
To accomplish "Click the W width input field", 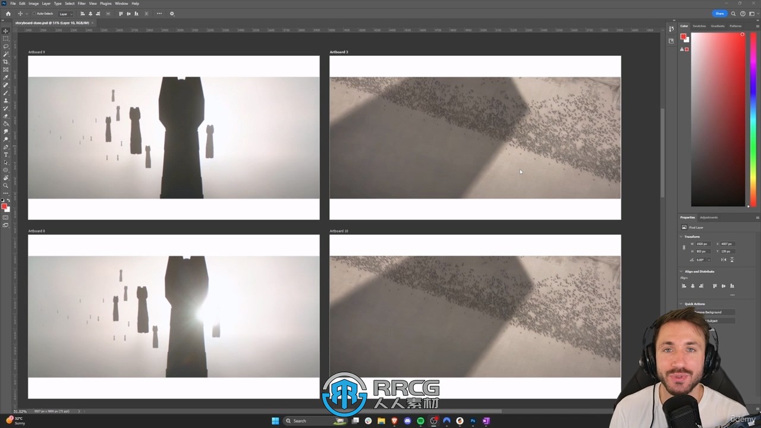I will point(703,244).
